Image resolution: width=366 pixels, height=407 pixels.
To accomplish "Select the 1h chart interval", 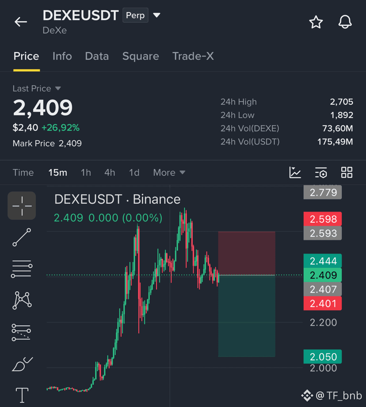I will [x=86, y=172].
